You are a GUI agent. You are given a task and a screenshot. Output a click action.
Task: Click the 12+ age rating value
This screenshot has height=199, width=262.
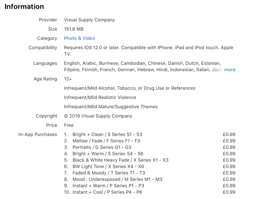click(x=68, y=79)
